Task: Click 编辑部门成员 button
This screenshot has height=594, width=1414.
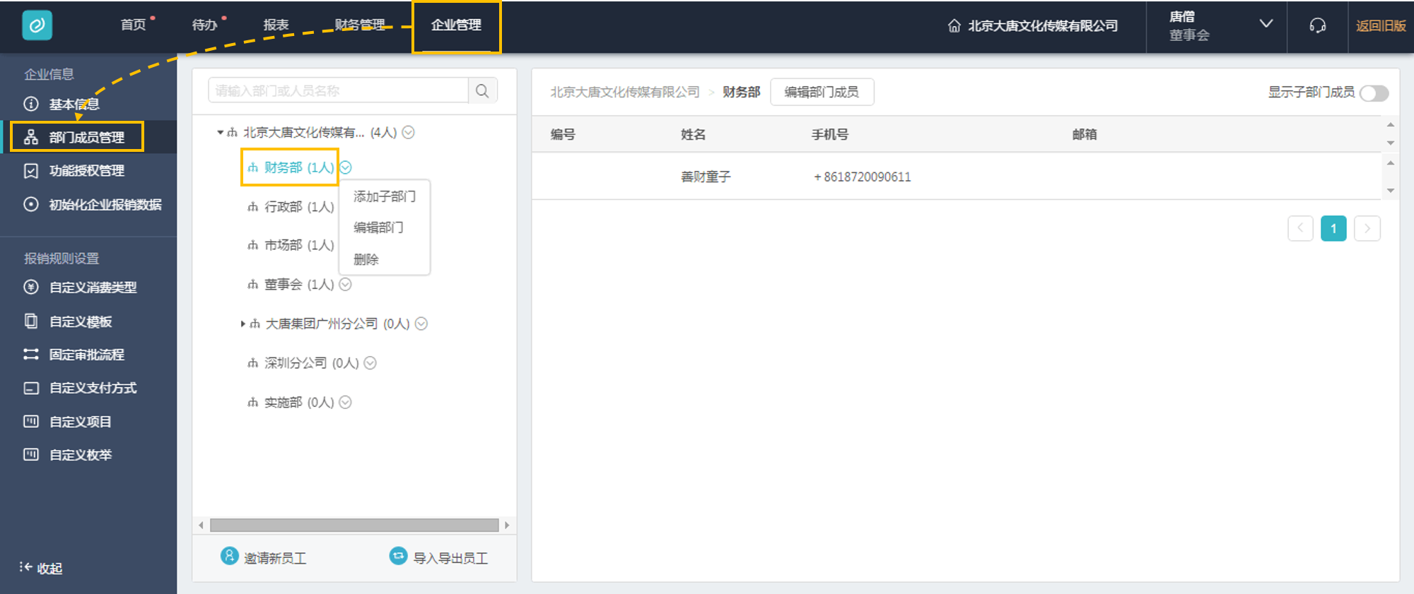Action: [x=822, y=93]
